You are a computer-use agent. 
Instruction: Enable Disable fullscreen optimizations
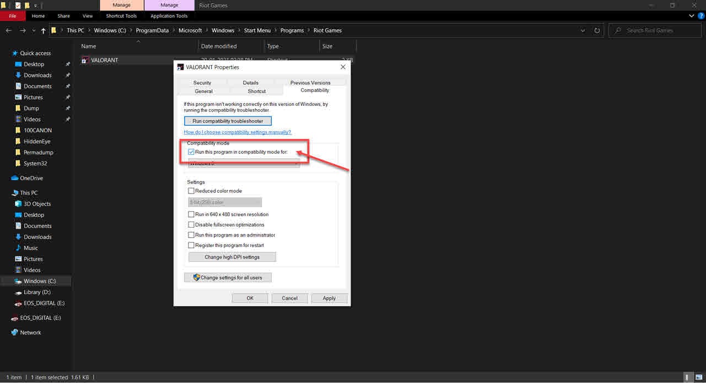(191, 225)
